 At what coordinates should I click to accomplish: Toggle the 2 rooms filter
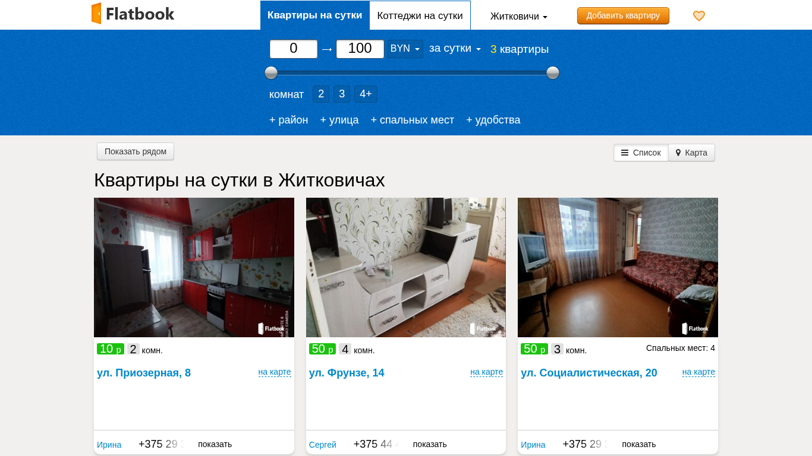[321, 94]
